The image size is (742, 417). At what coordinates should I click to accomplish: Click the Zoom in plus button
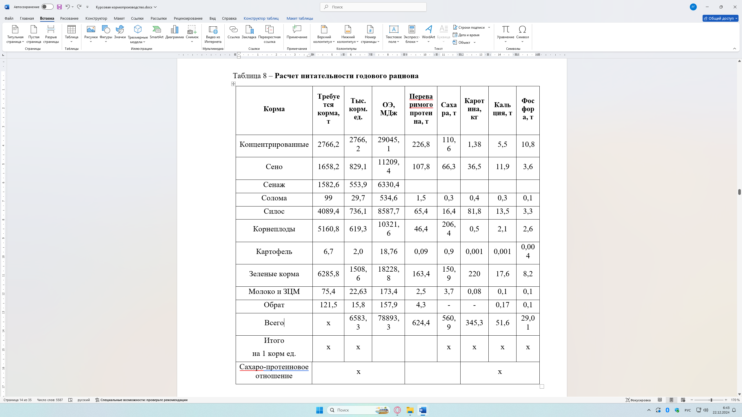tap(726, 400)
